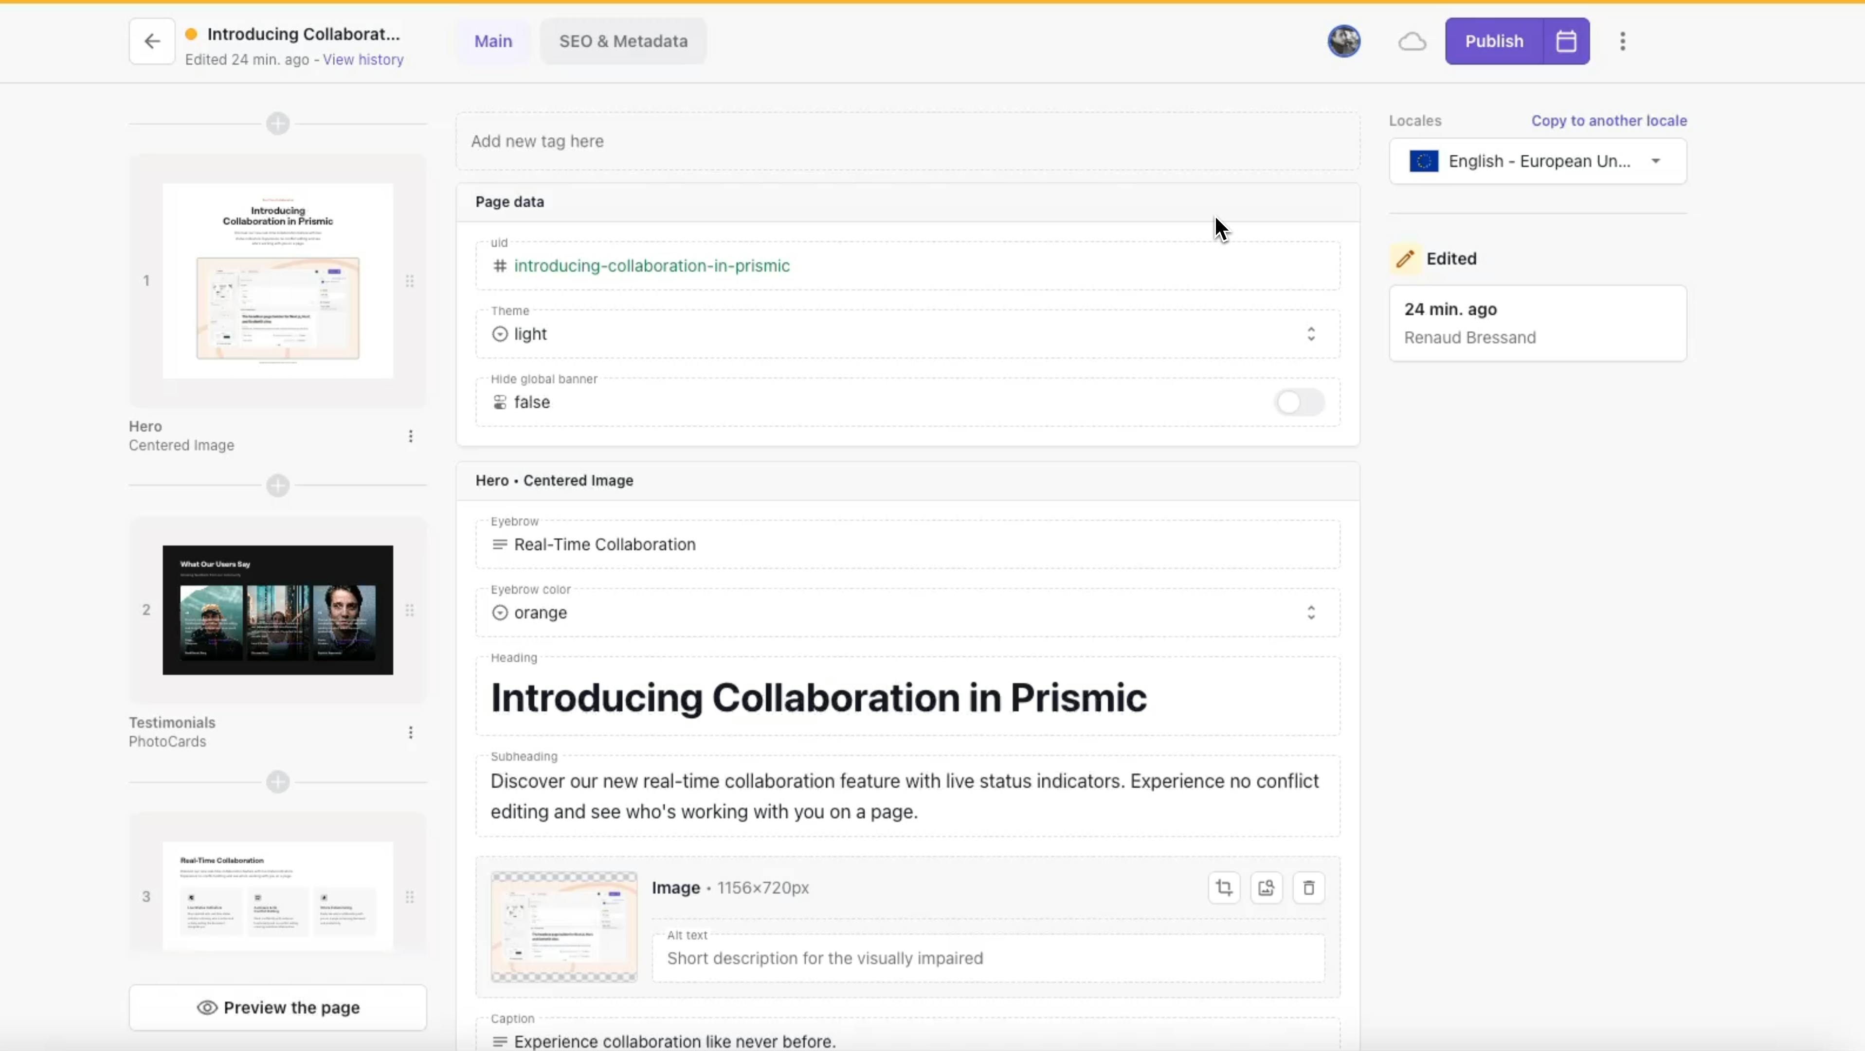Expand the English - European Union locale dropdown
The width and height of the screenshot is (1865, 1051).
click(1537, 162)
